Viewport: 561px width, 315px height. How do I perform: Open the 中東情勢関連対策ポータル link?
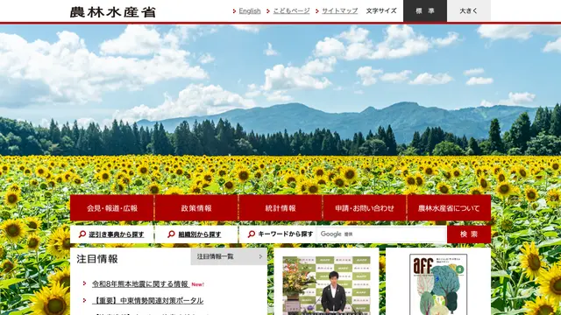(x=148, y=301)
